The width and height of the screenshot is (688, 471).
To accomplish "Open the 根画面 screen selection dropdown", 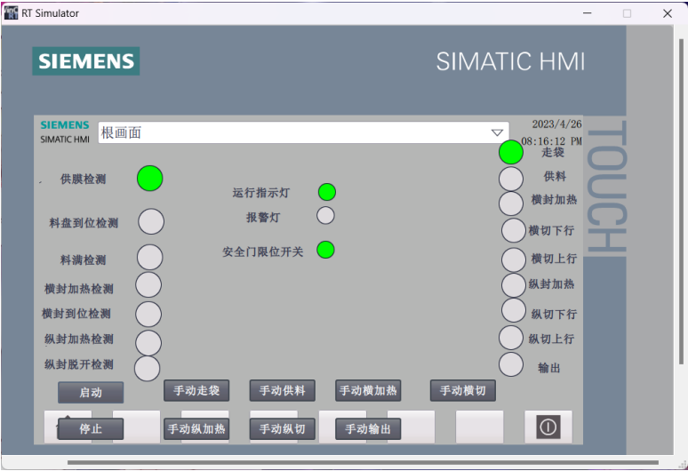I will click(304, 132).
